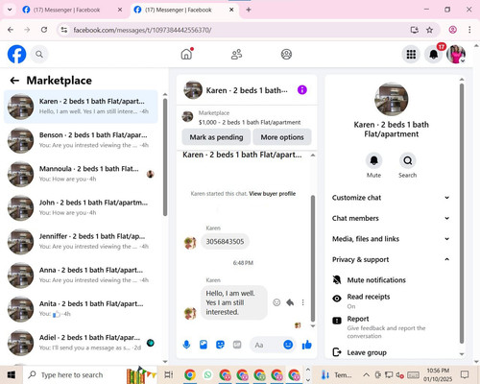Click the address bar URL
The height and width of the screenshot is (384, 480).
coord(142,30)
